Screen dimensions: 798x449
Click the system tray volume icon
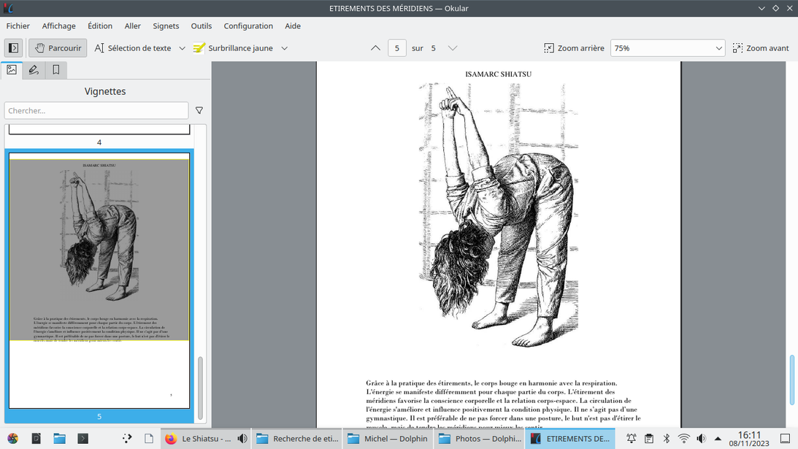click(701, 439)
